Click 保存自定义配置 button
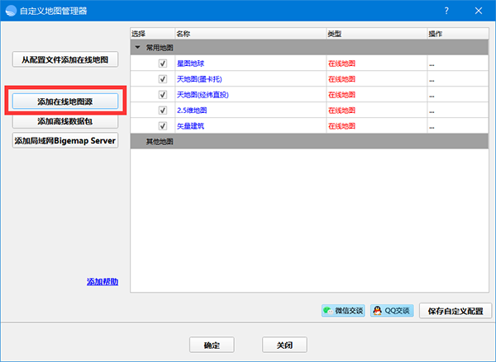Viewport: 496px width, 362px height. (x=455, y=311)
